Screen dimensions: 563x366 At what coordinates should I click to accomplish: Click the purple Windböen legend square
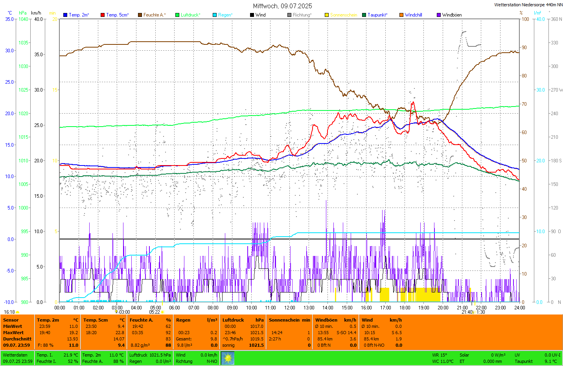[439, 15]
